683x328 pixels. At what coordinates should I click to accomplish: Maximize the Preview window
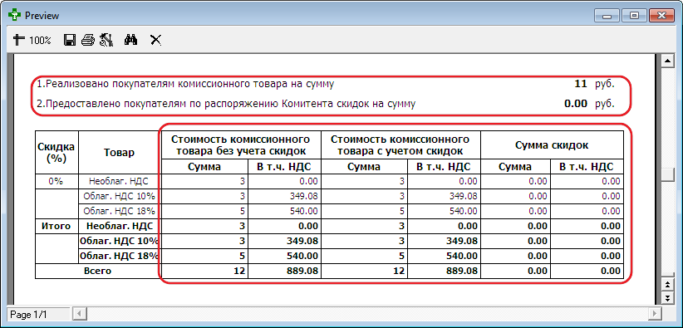(x=634, y=16)
